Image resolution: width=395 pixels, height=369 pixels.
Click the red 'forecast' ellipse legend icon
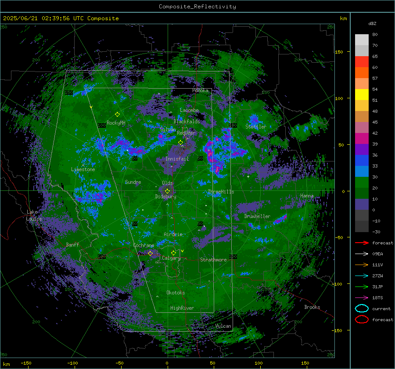362,319
